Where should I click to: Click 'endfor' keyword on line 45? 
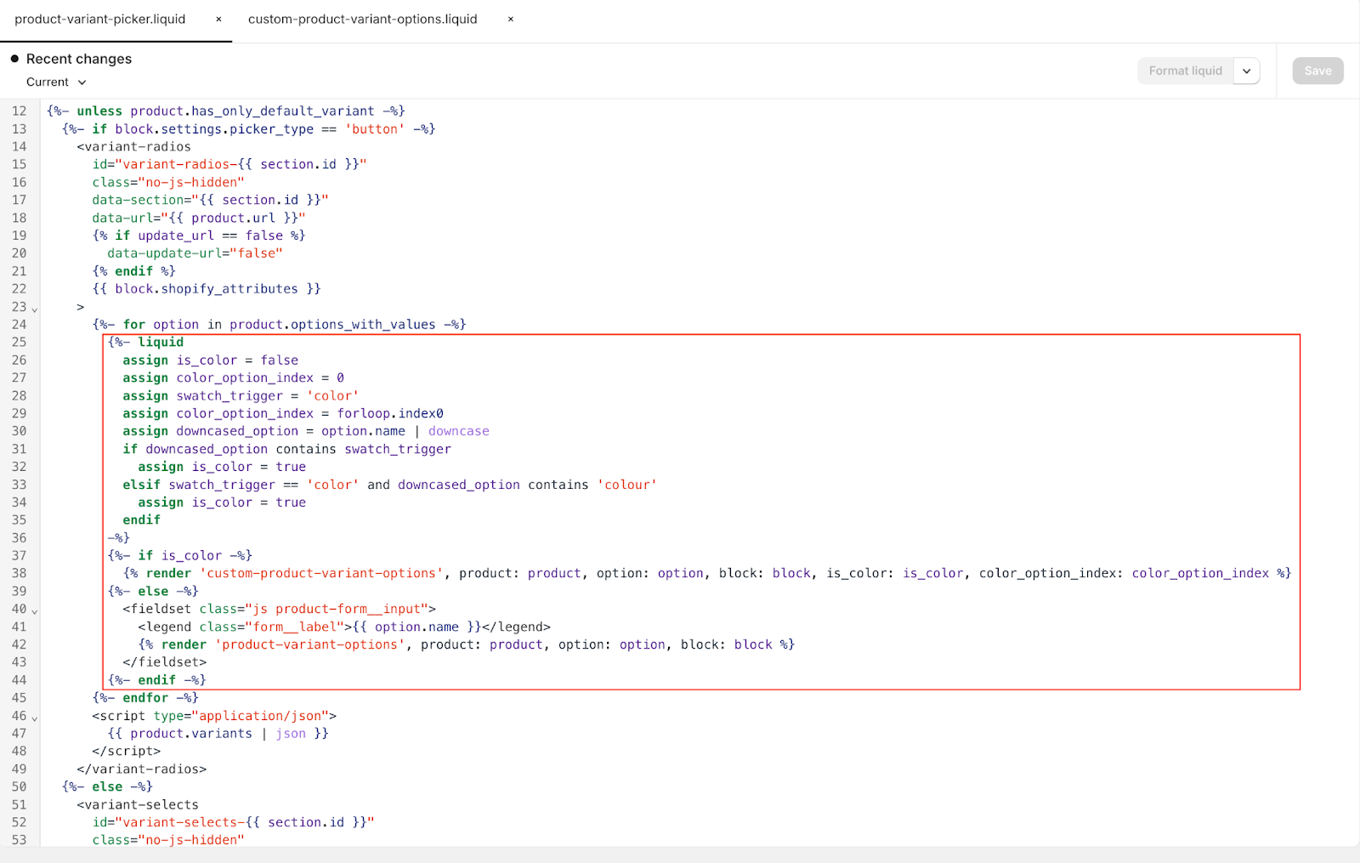pyautogui.click(x=145, y=697)
